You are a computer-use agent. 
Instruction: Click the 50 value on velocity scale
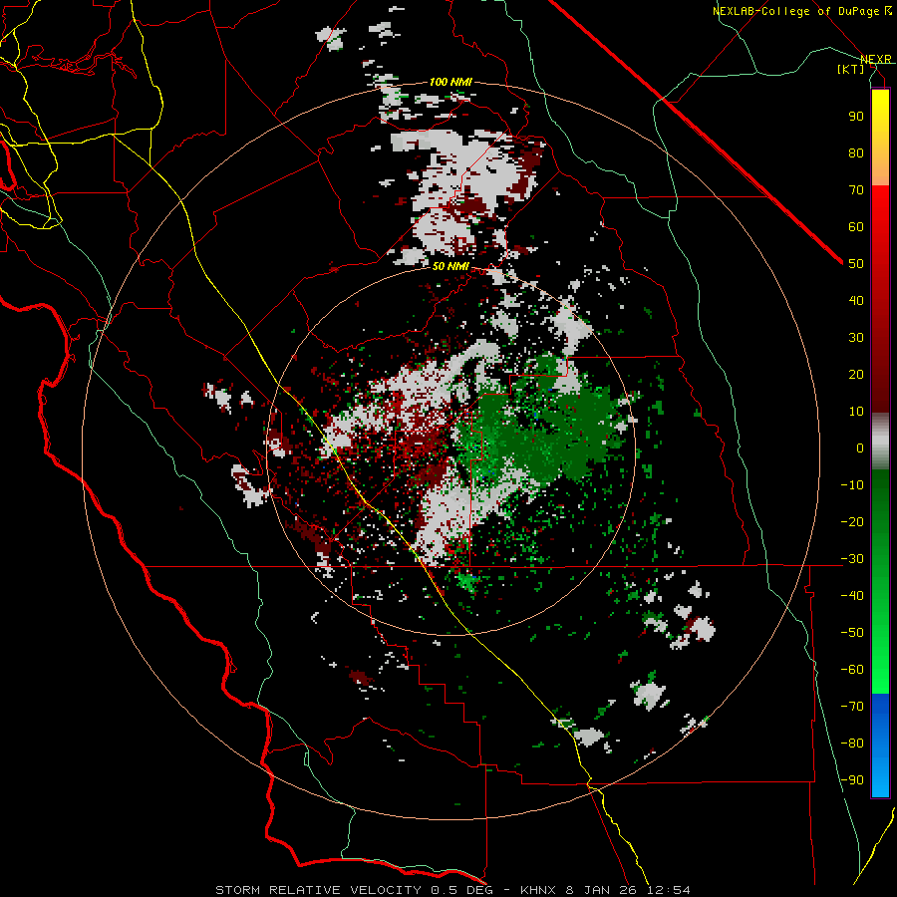point(856,264)
